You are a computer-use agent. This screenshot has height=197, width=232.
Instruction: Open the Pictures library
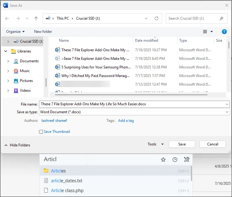click(x=23, y=81)
